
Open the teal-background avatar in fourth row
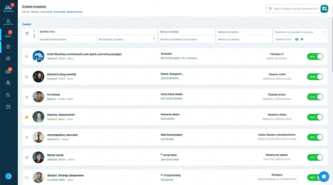tap(39, 117)
